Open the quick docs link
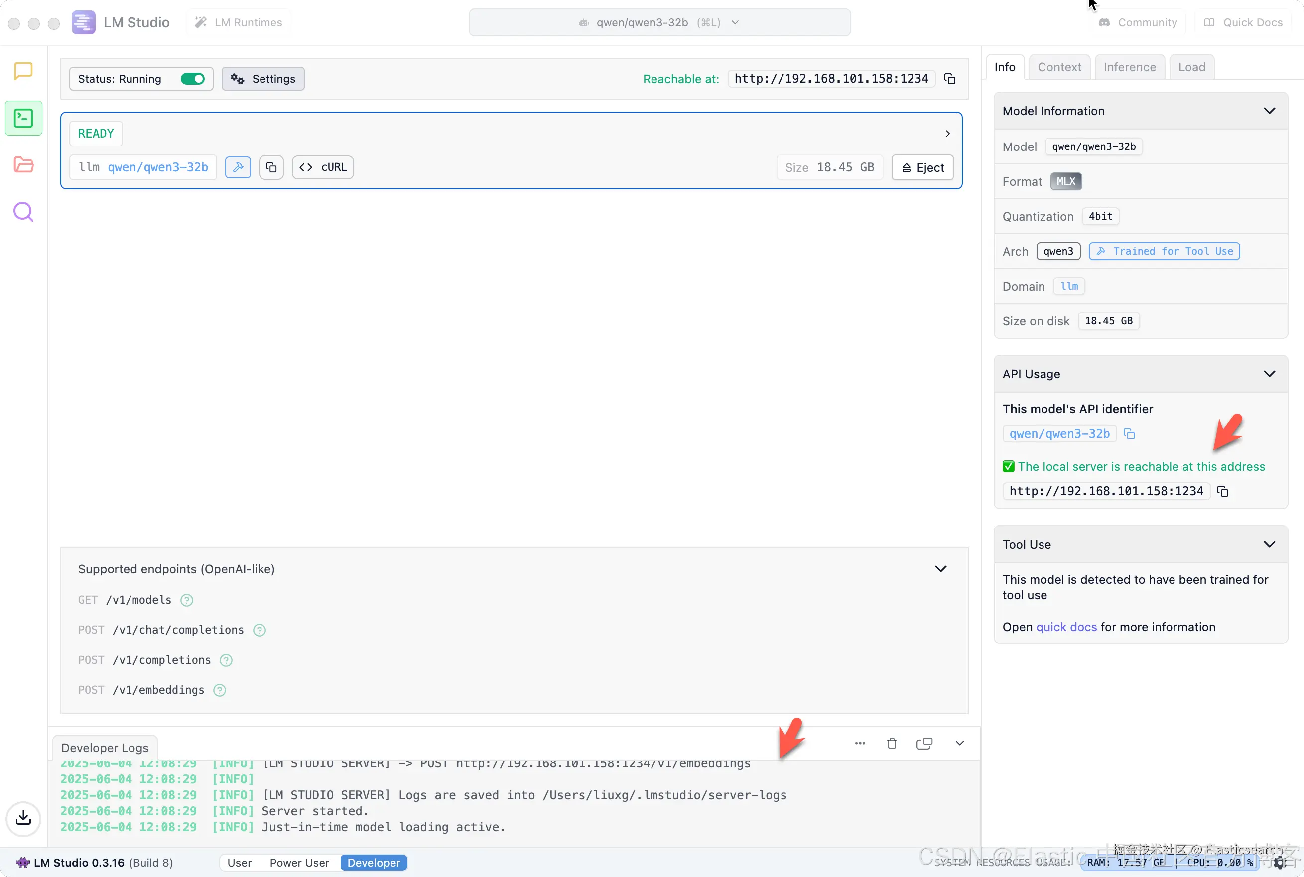The image size is (1304, 877). [x=1066, y=627]
